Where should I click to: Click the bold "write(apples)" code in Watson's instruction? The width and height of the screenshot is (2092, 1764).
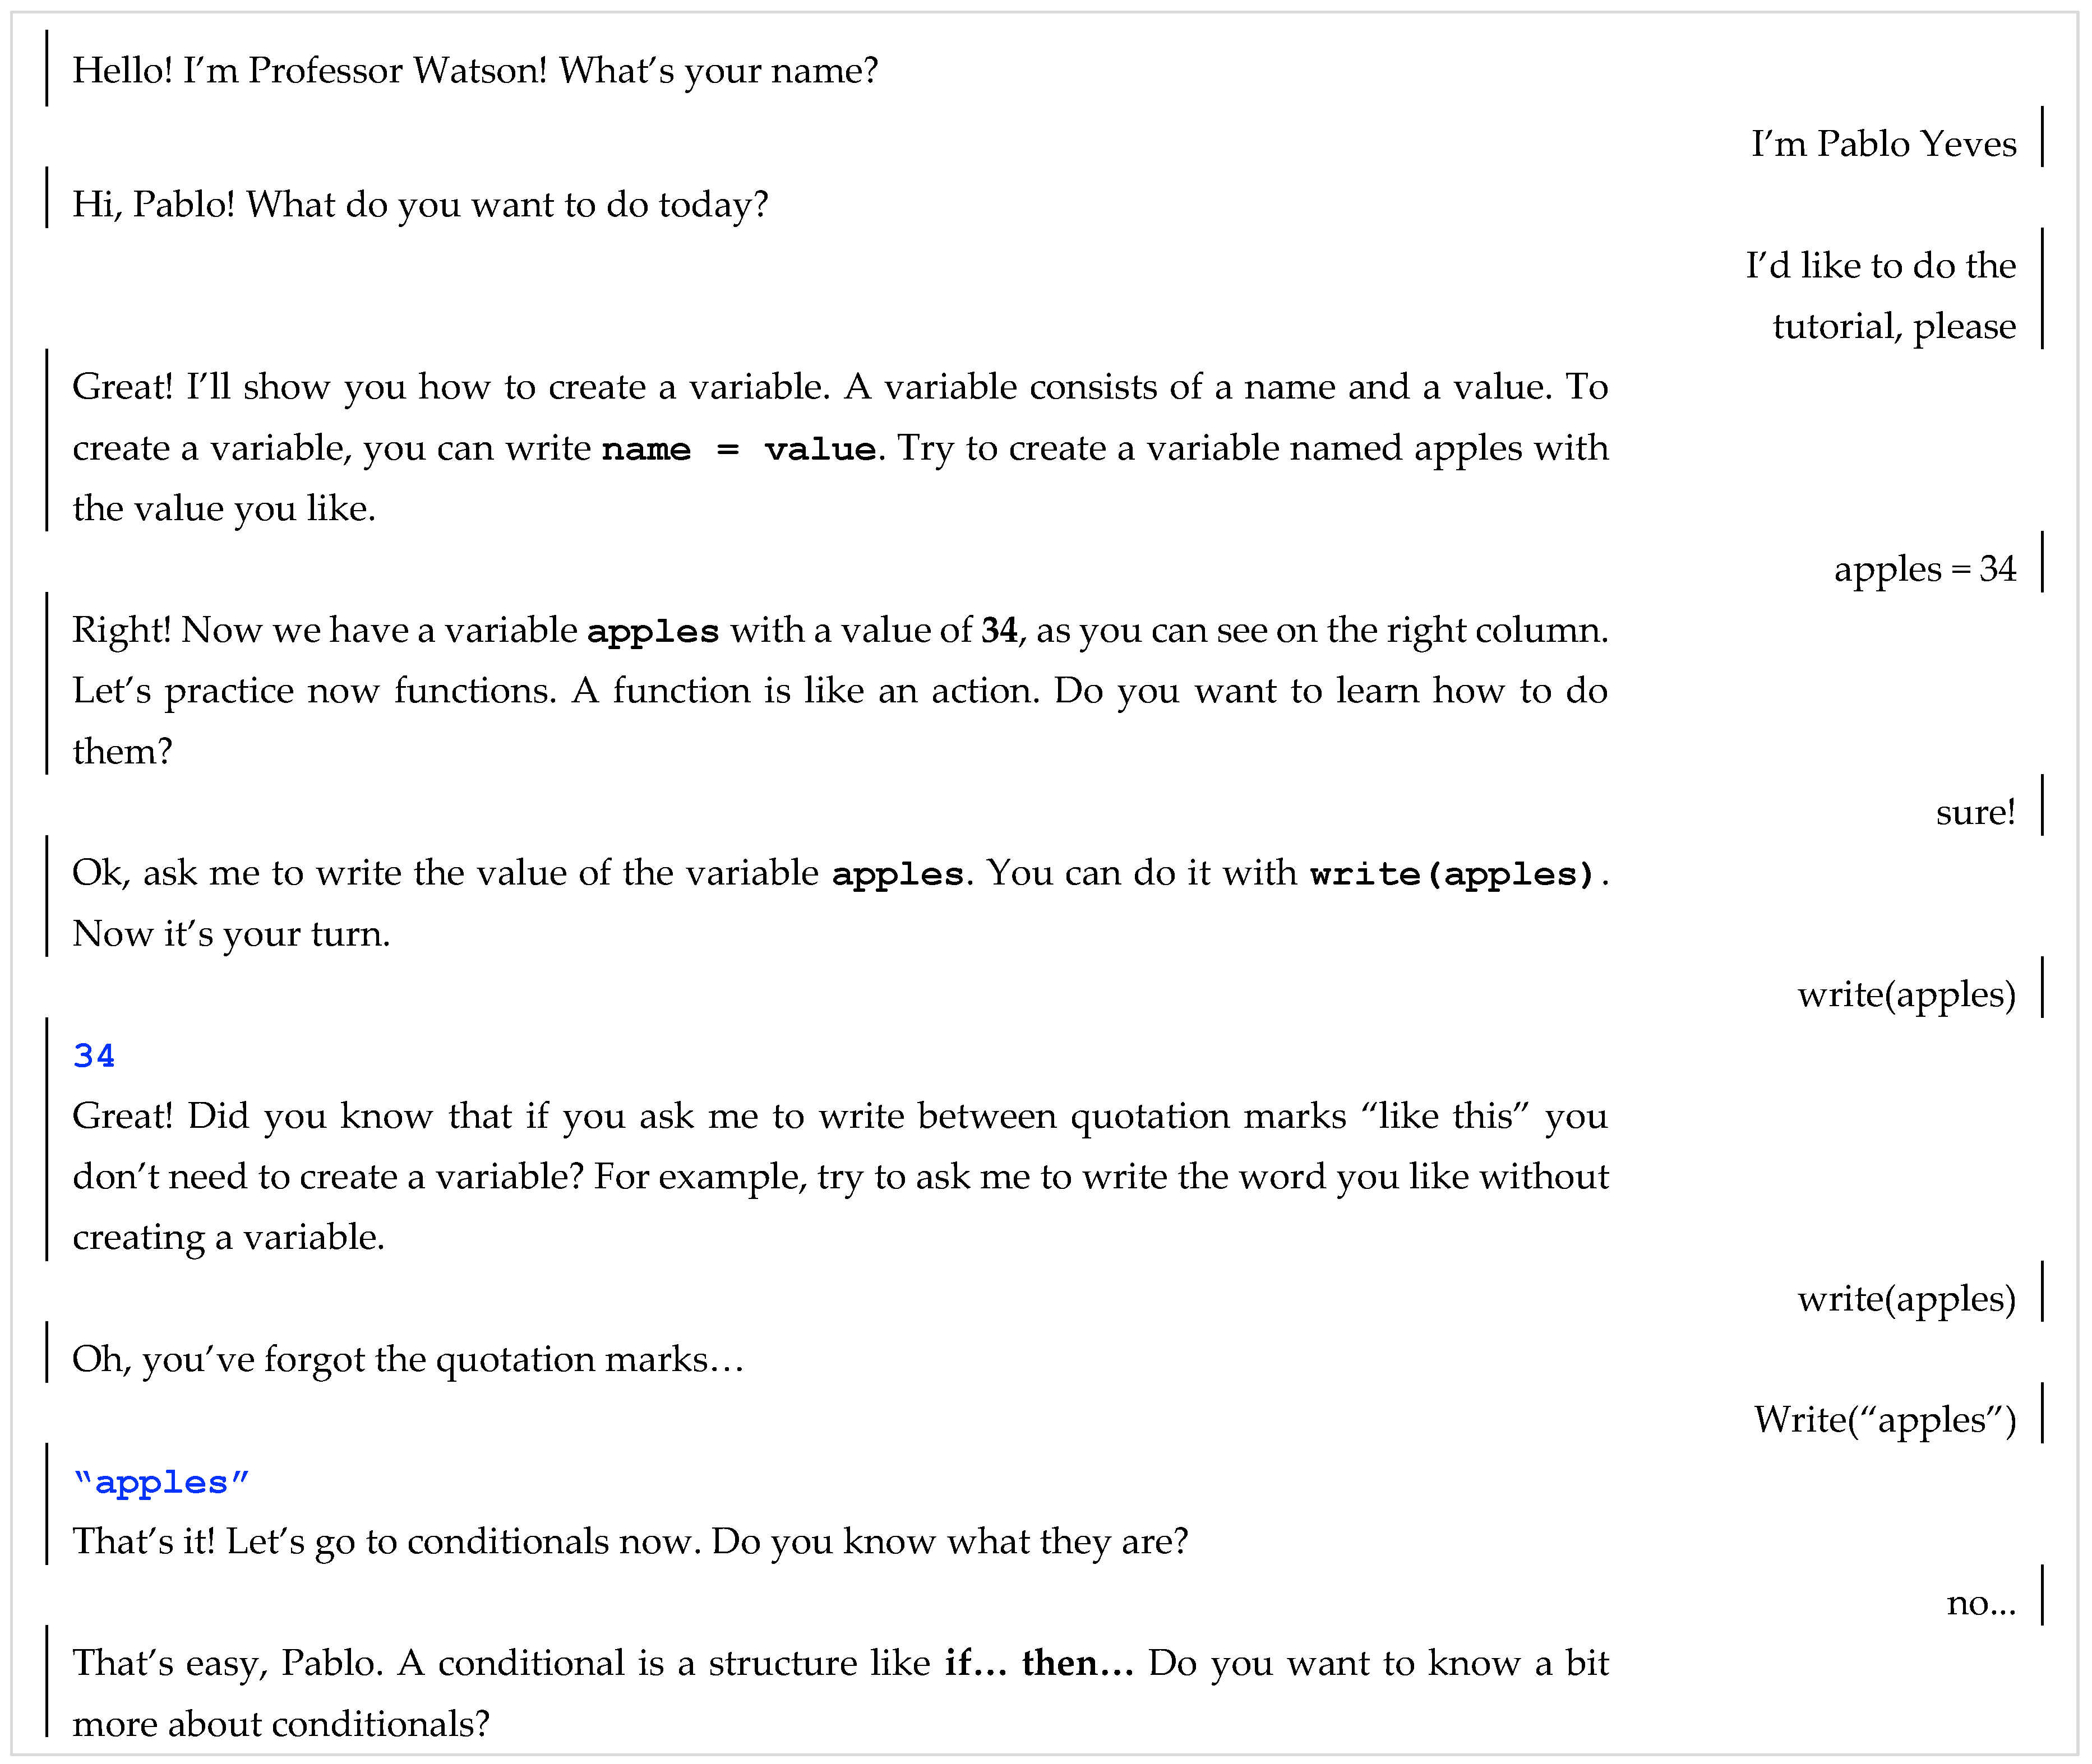[x=1452, y=875]
